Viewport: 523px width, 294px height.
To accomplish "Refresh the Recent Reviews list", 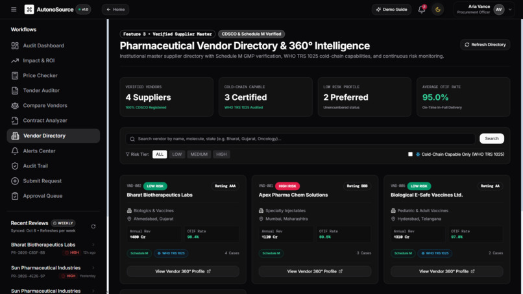I will [x=93, y=227].
